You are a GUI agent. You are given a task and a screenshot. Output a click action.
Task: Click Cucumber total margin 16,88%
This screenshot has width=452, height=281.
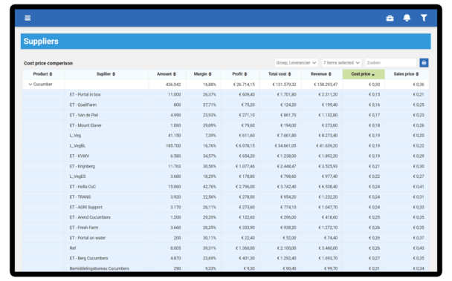click(210, 85)
